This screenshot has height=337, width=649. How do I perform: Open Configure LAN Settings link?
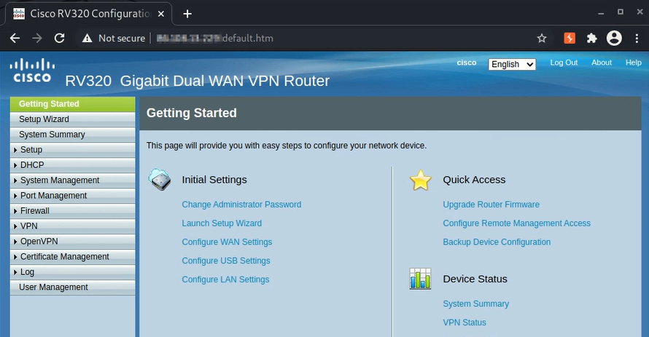(x=225, y=279)
